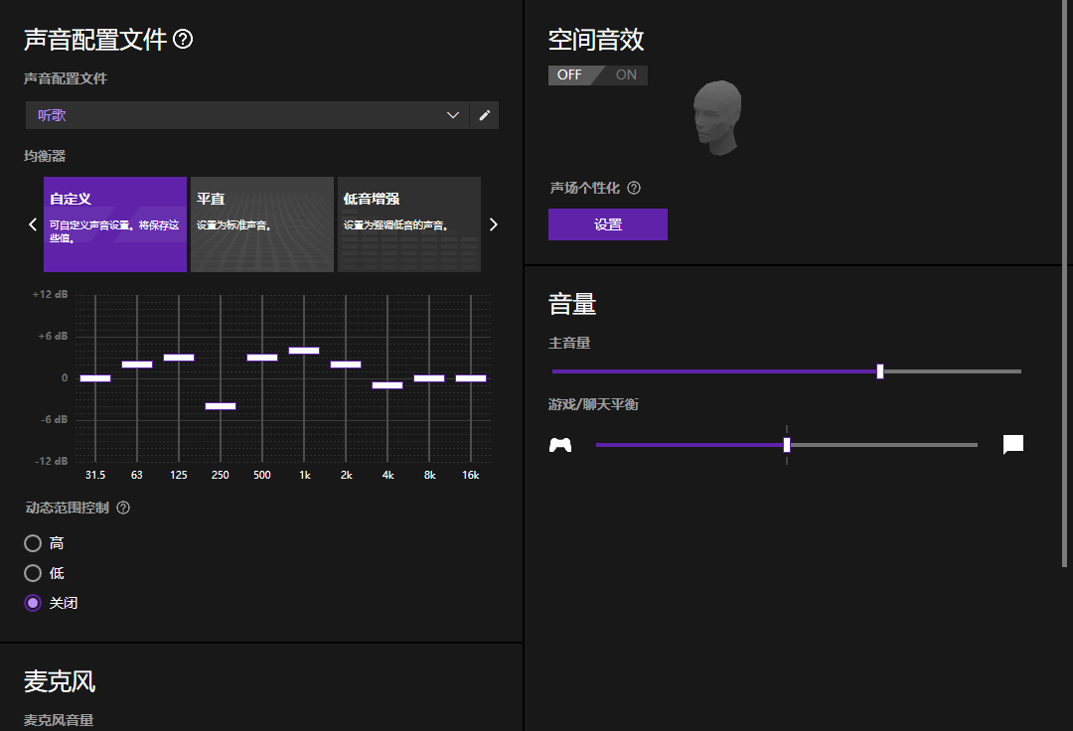The image size is (1073, 731).
Task: Click the 设置 button for sound field
Action: tap(608, 224)
